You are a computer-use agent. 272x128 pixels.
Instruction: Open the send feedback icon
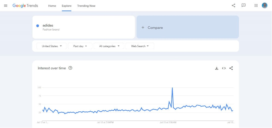(244, 5)
